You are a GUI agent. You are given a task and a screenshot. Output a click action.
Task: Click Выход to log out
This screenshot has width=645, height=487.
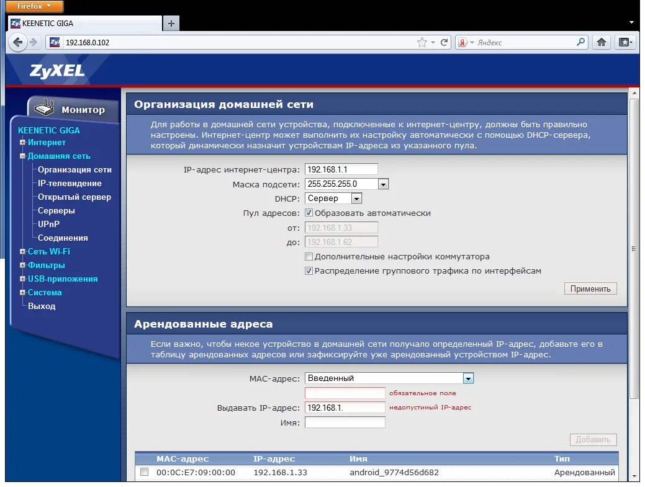click(42, 306)
